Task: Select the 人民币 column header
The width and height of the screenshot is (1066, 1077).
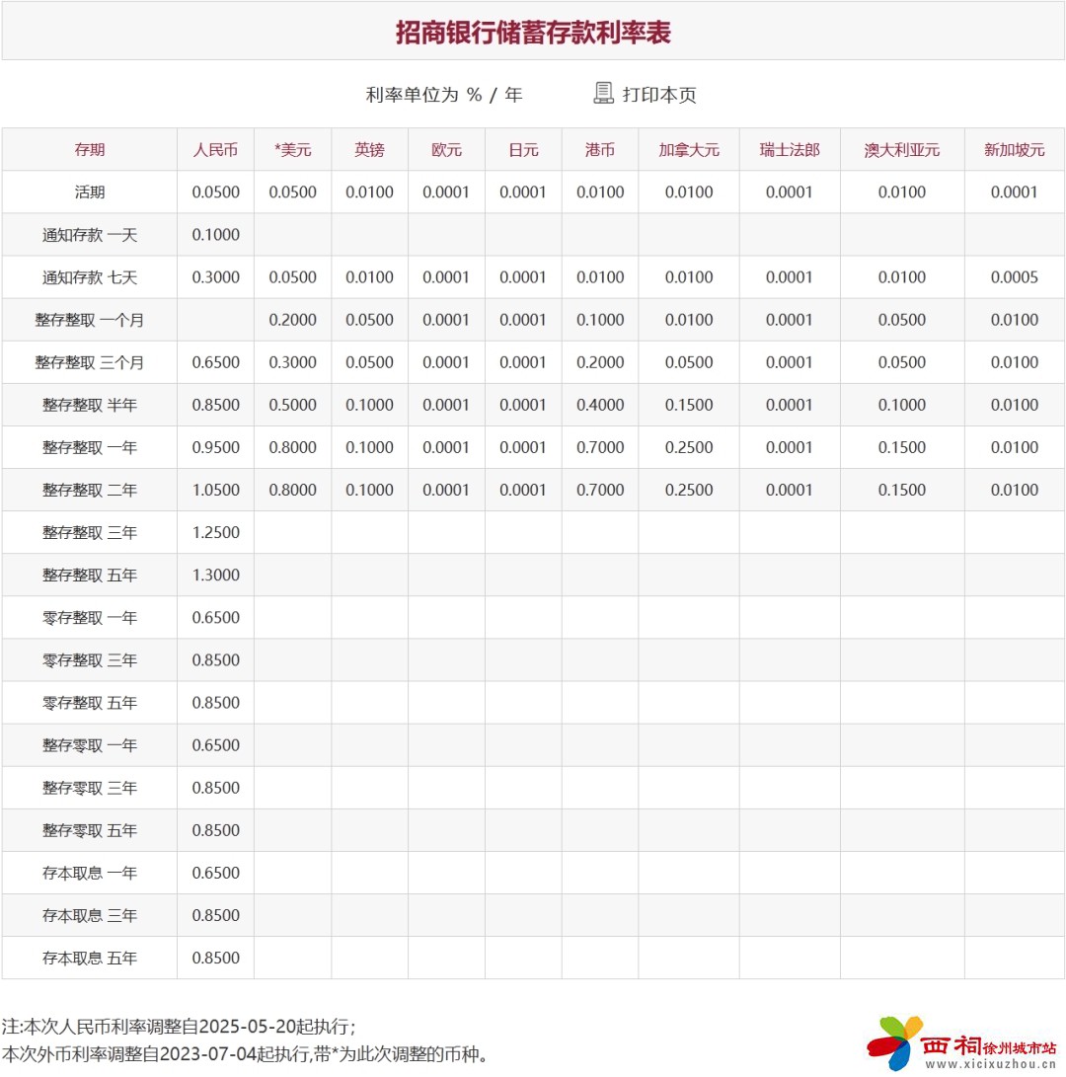Action: click(216, 150)
